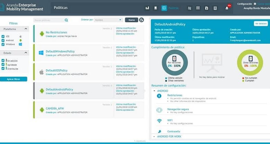The height and width of the screenshot is (144, 270).
Task: Click the Contraseña heading
Action: [x=173, y=132]
